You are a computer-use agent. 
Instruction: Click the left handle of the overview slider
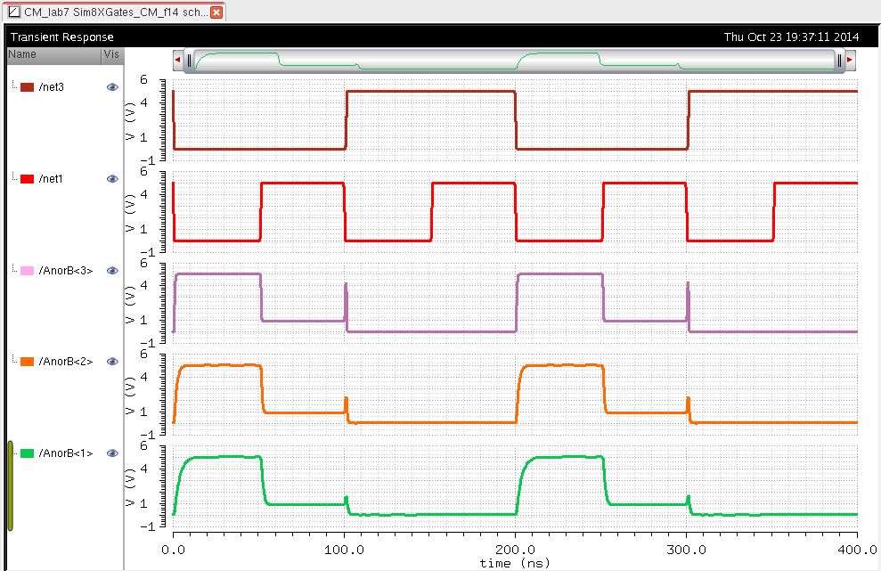point(189,60)
